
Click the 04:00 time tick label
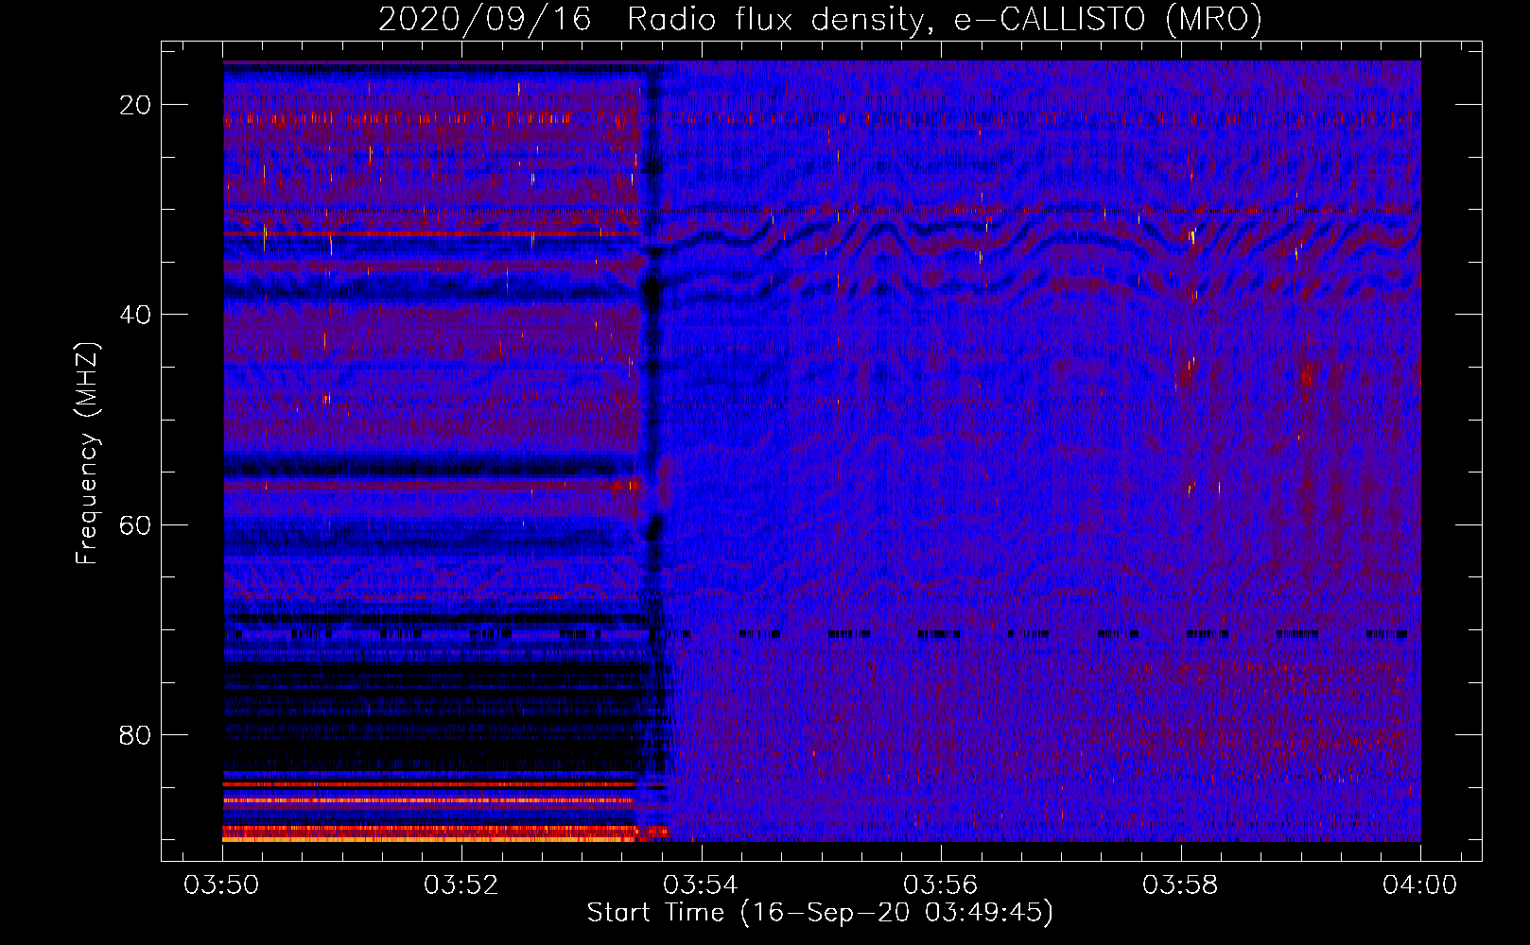tap(1420, 885)
